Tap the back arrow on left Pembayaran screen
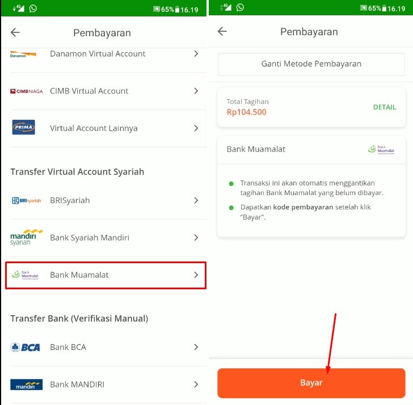 (x=15, y=32)
